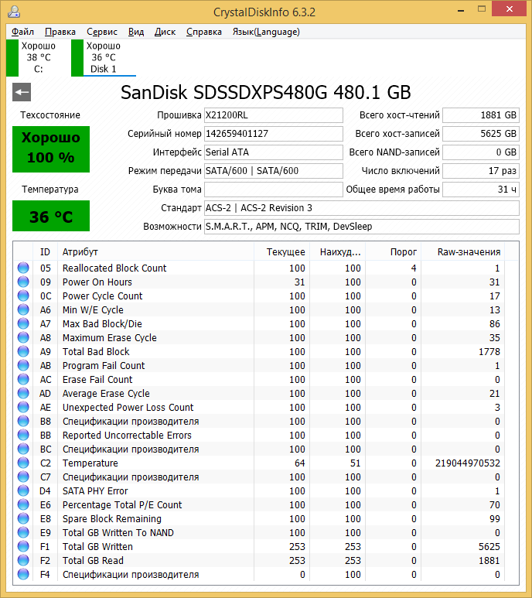532x598 pixels.
Task: Click the back arrow disk navigation button
Action: coord(22,93)
